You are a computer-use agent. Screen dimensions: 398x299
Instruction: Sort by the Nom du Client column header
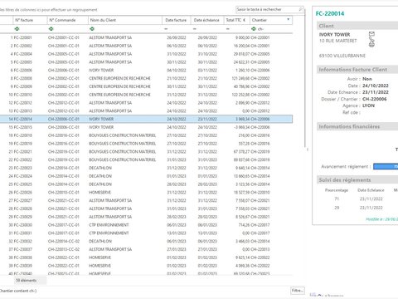point(125,20)
